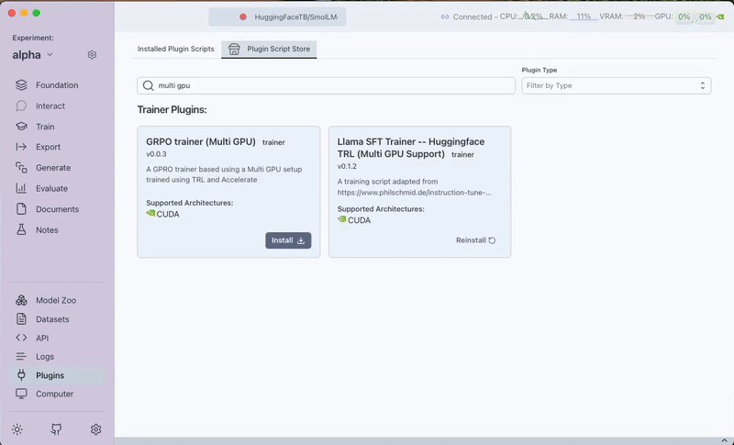Open the Foundation section in sidebar
734x445 pixels.
tap(56, 85)
